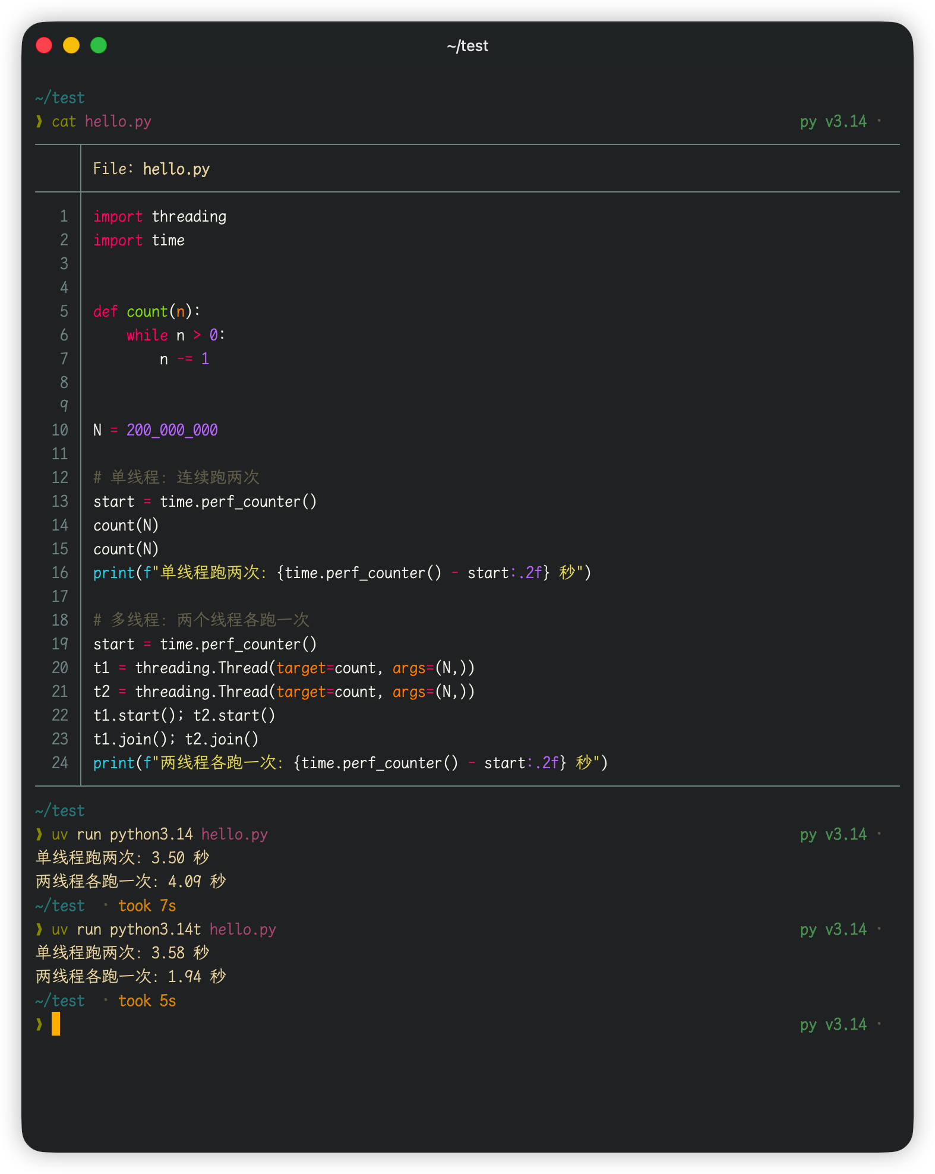Click output '两线程各跑一次: 1.94 秒'
This screenshot has width=935, height=1174.
(x=131, y=977)
